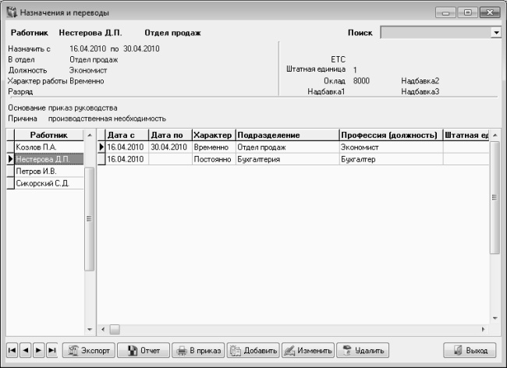Go to first record navigation arrow
Image resolution: width=507 pixels, height=368 pixels.
(x=12, y=350)
